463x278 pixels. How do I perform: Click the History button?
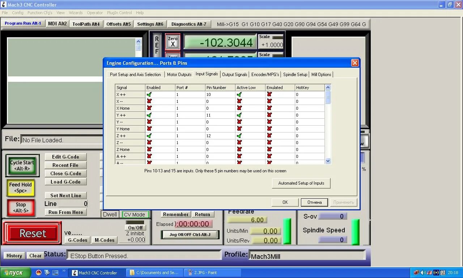click(14, 256)
